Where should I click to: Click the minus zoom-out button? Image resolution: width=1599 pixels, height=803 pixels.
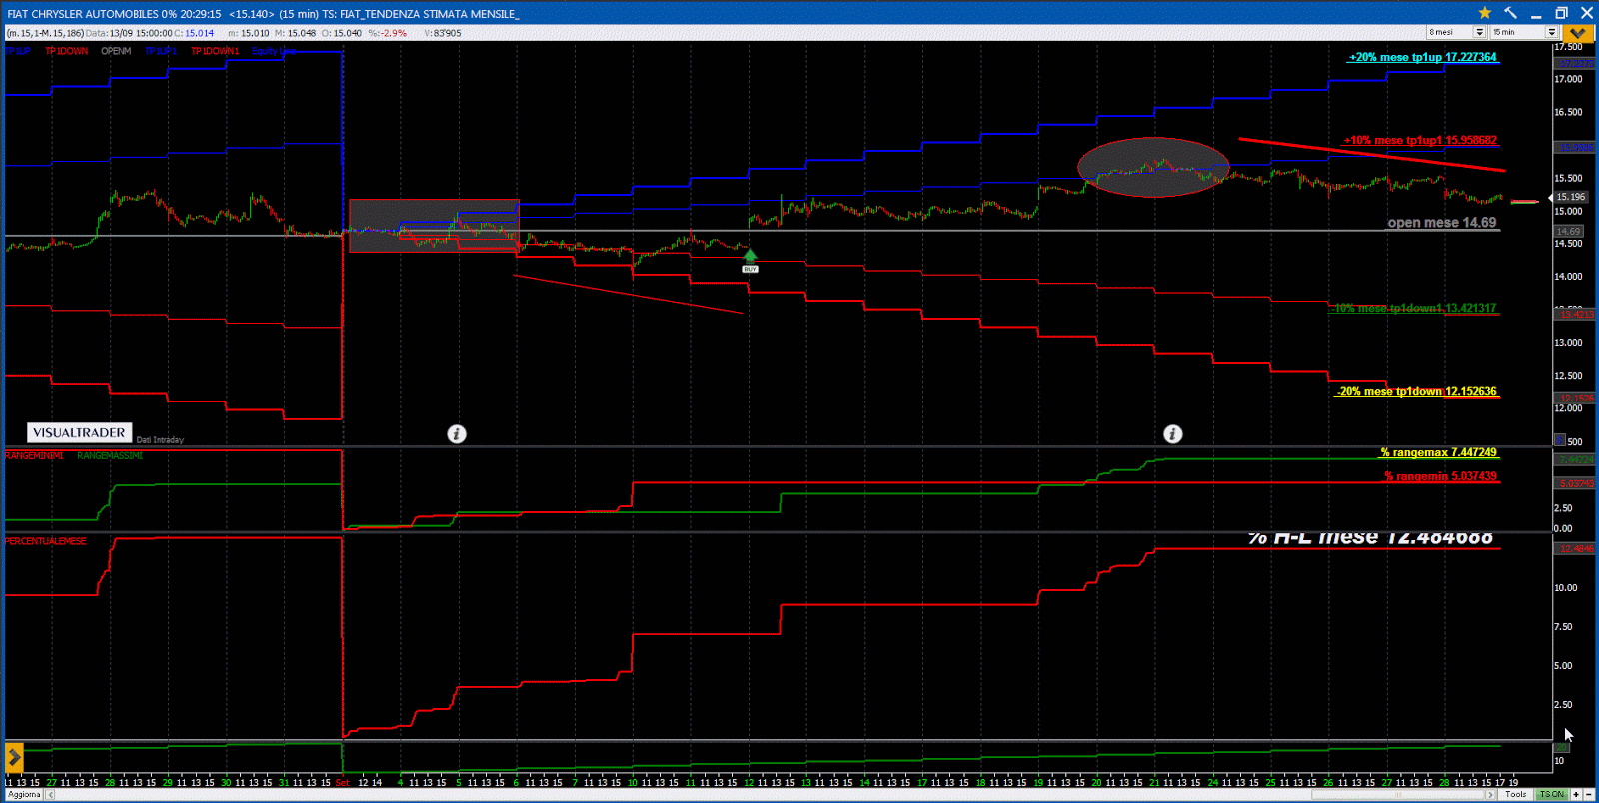tap(1589, 795)
